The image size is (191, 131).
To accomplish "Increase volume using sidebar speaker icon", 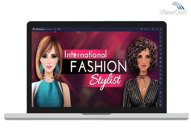I will coord(161,37).
